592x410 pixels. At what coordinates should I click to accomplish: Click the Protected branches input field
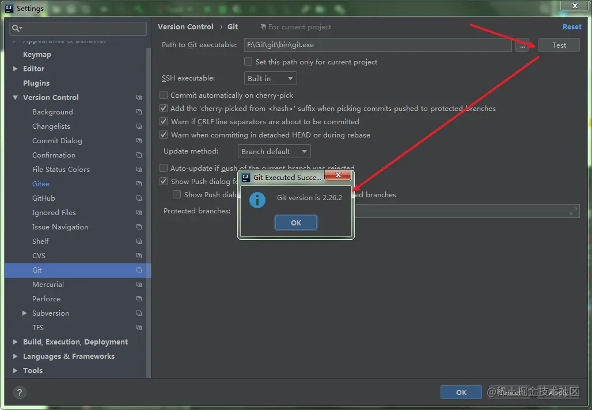[466, 211]
